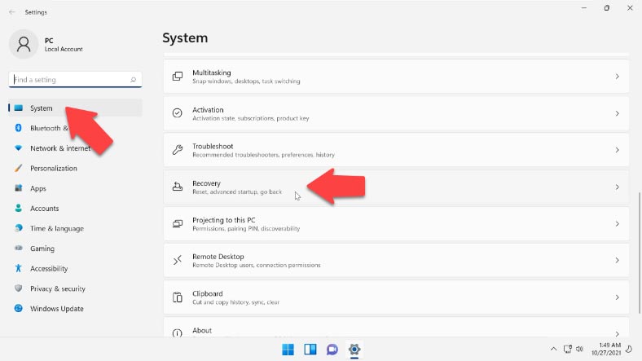Click the search magnifier icon
The height and width of the screenshot is (361, 642).
tap(133, 79)
